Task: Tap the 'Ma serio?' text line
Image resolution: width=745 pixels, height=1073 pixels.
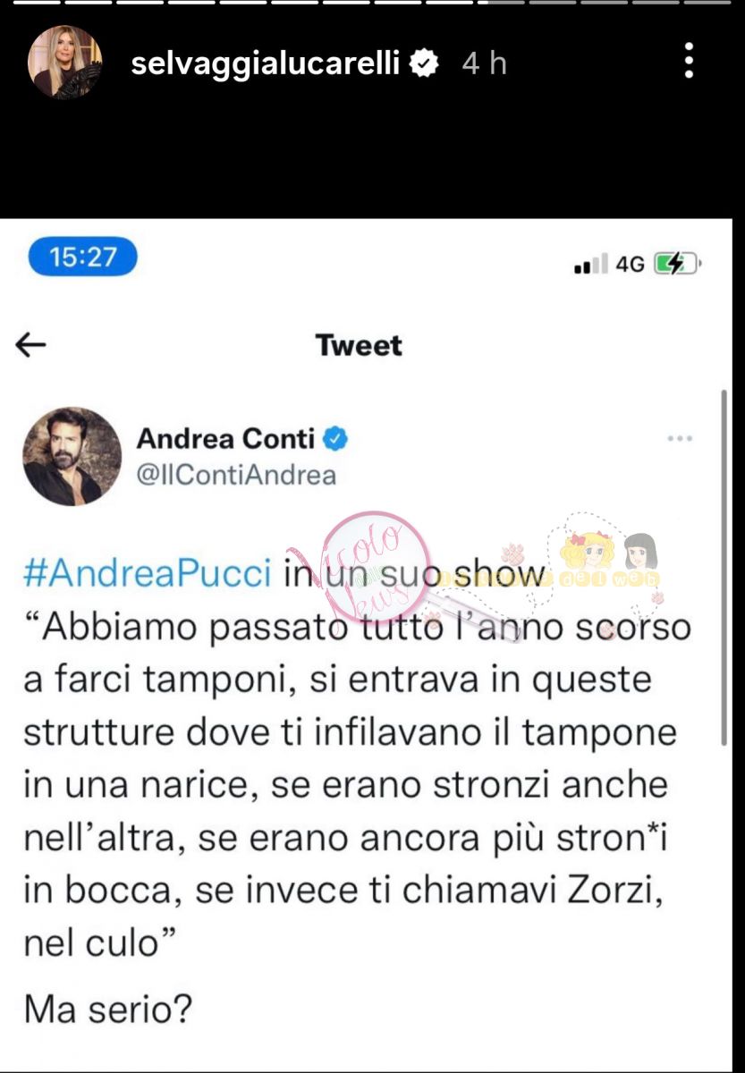Action: (107, 1010)
